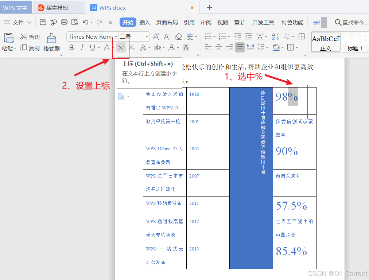Increase indent icon
Viewport: 369px width, 280px height.
pos(248,36)
